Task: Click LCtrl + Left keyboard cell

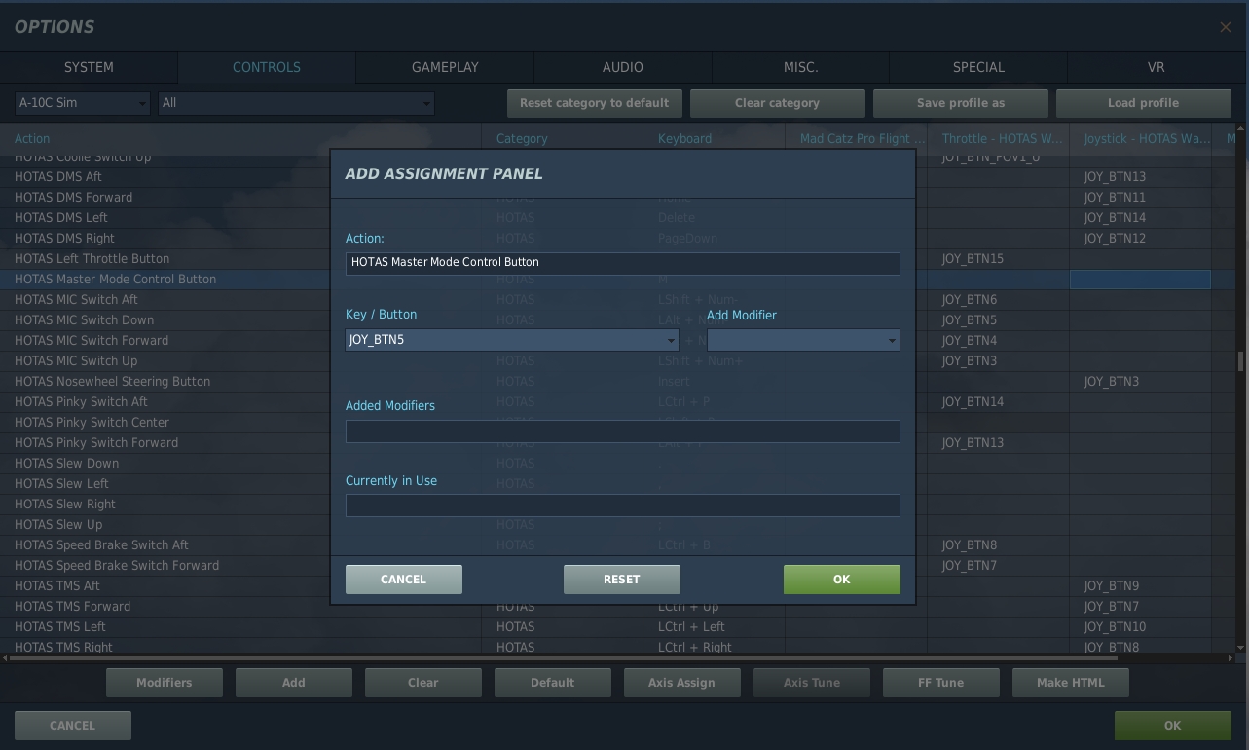Action: pyautogui.click(x=715, y=627)
